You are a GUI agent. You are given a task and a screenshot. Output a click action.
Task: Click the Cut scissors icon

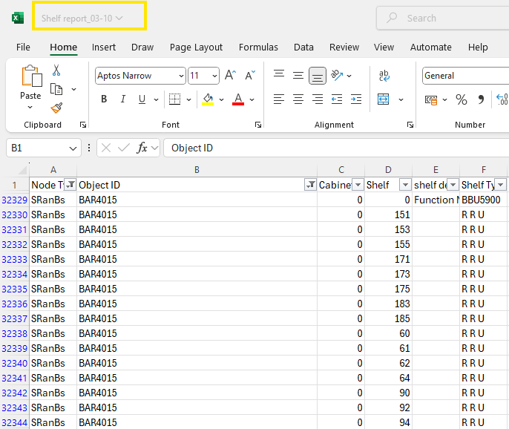point(56,71)
